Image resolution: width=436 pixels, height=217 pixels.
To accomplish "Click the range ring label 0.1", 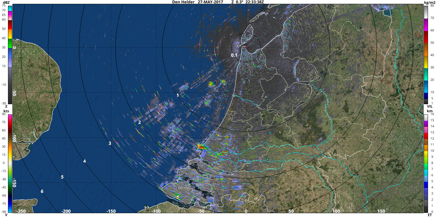I will tap(234, 55).
